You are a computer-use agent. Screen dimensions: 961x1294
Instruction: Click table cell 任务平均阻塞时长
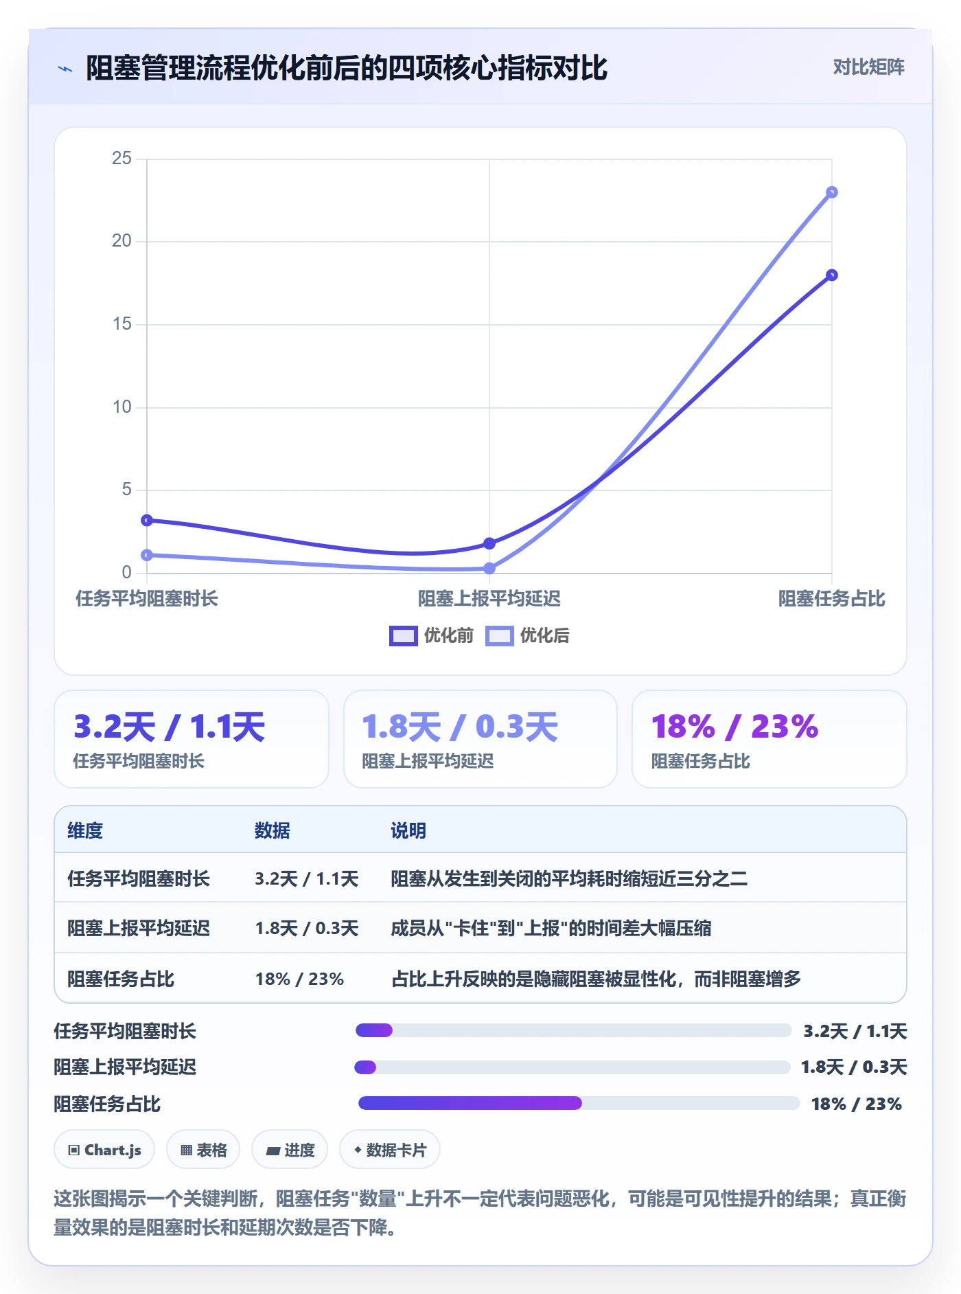click(139, 878)
